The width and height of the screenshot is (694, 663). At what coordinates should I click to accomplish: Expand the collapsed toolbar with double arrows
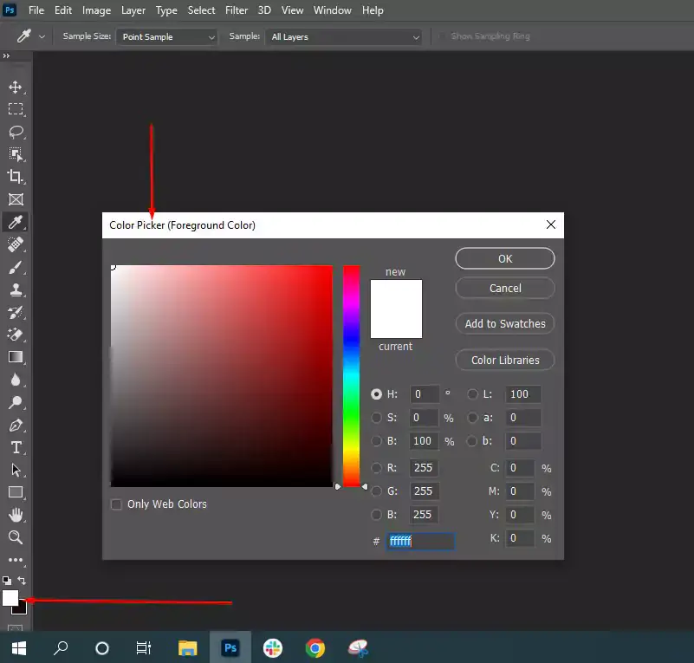[6, 55]
